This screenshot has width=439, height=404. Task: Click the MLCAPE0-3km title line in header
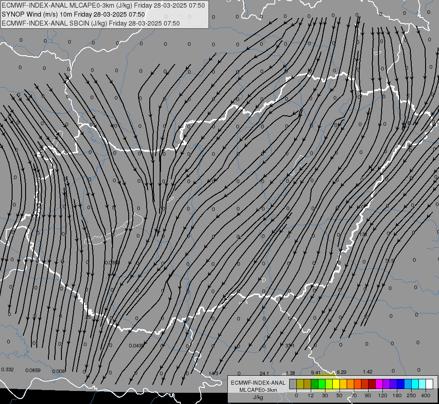coord(103,5)
